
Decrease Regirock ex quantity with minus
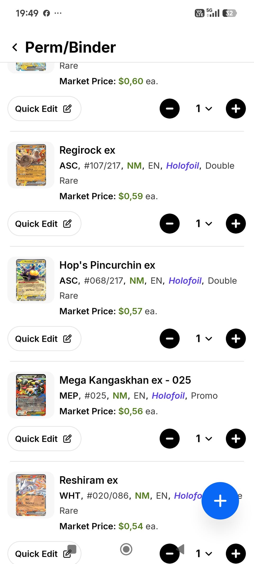click(x=170, y=224)
